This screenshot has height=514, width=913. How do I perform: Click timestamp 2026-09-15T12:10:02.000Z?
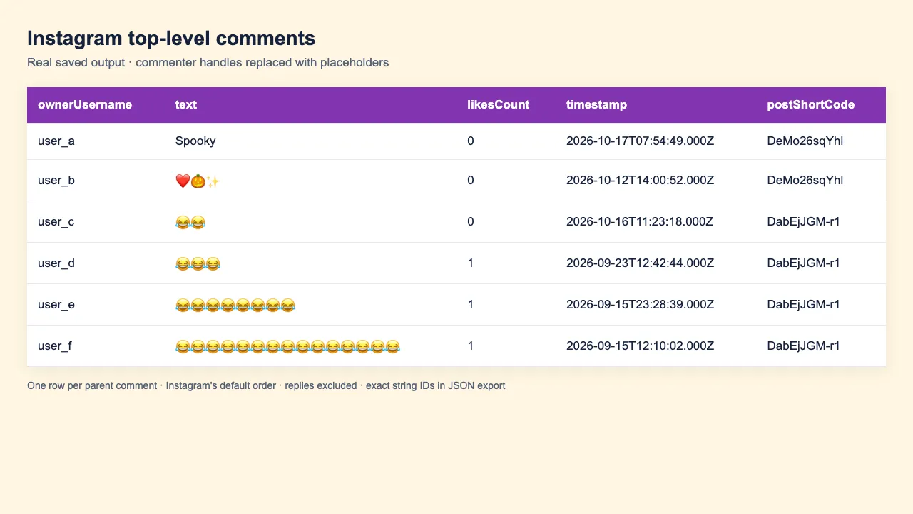coord(641,346)
